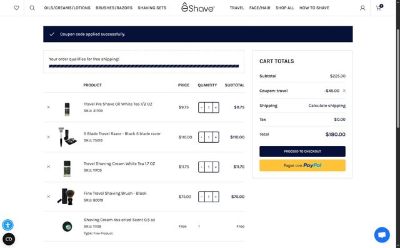Open Shaving Cream Assorted Scent link
The image size is (400, 248).
pos(119,220)
